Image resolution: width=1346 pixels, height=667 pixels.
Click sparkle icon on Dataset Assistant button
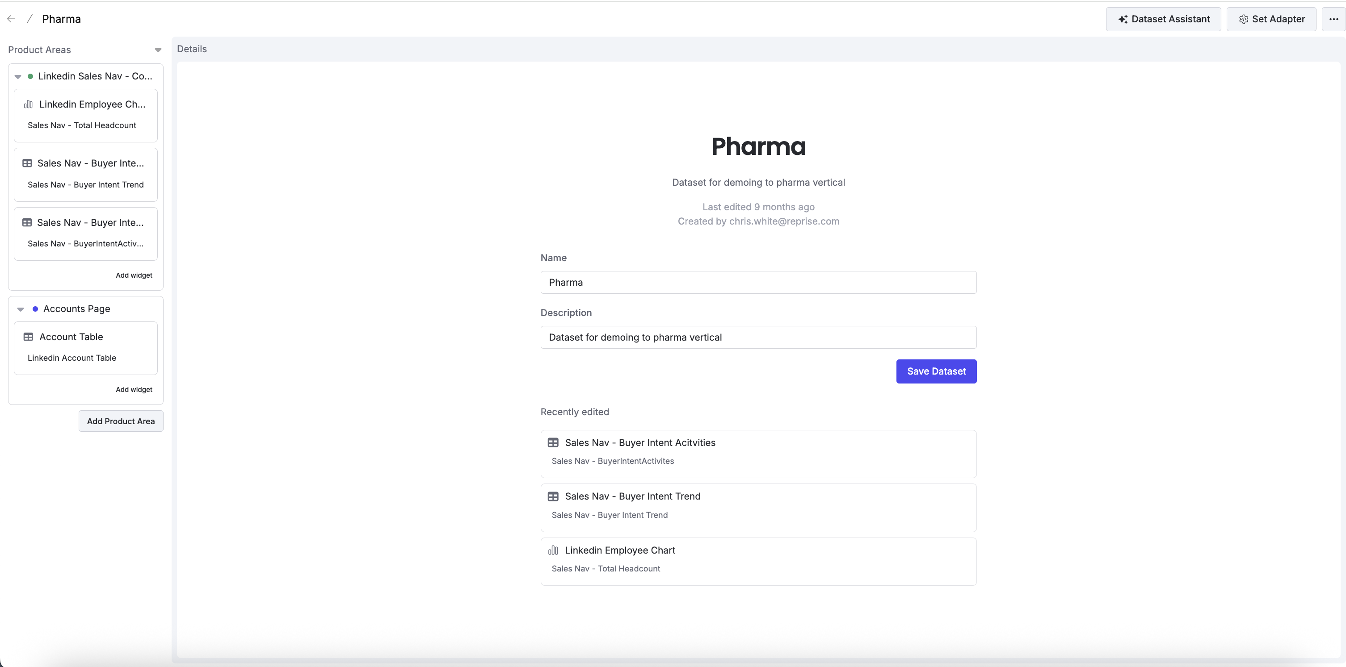(x=1123, y=19)
